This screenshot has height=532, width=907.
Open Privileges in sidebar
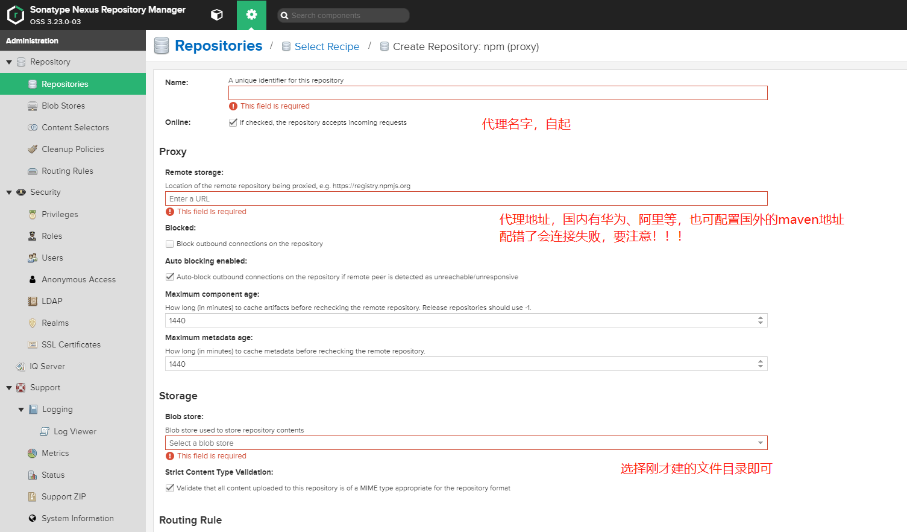pos(60,214)
